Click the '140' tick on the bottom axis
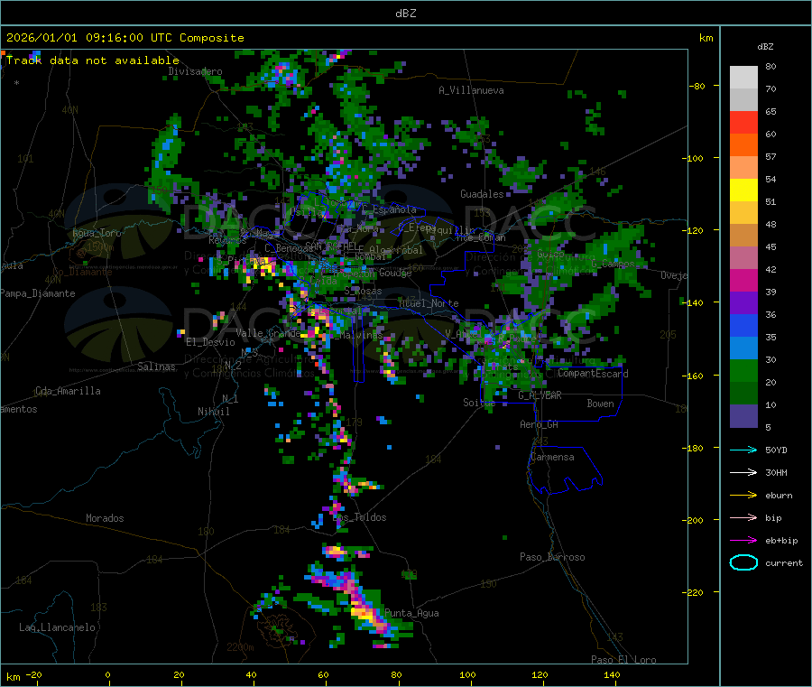This screenshot has height=687, width=812. [x=612, y=674]
